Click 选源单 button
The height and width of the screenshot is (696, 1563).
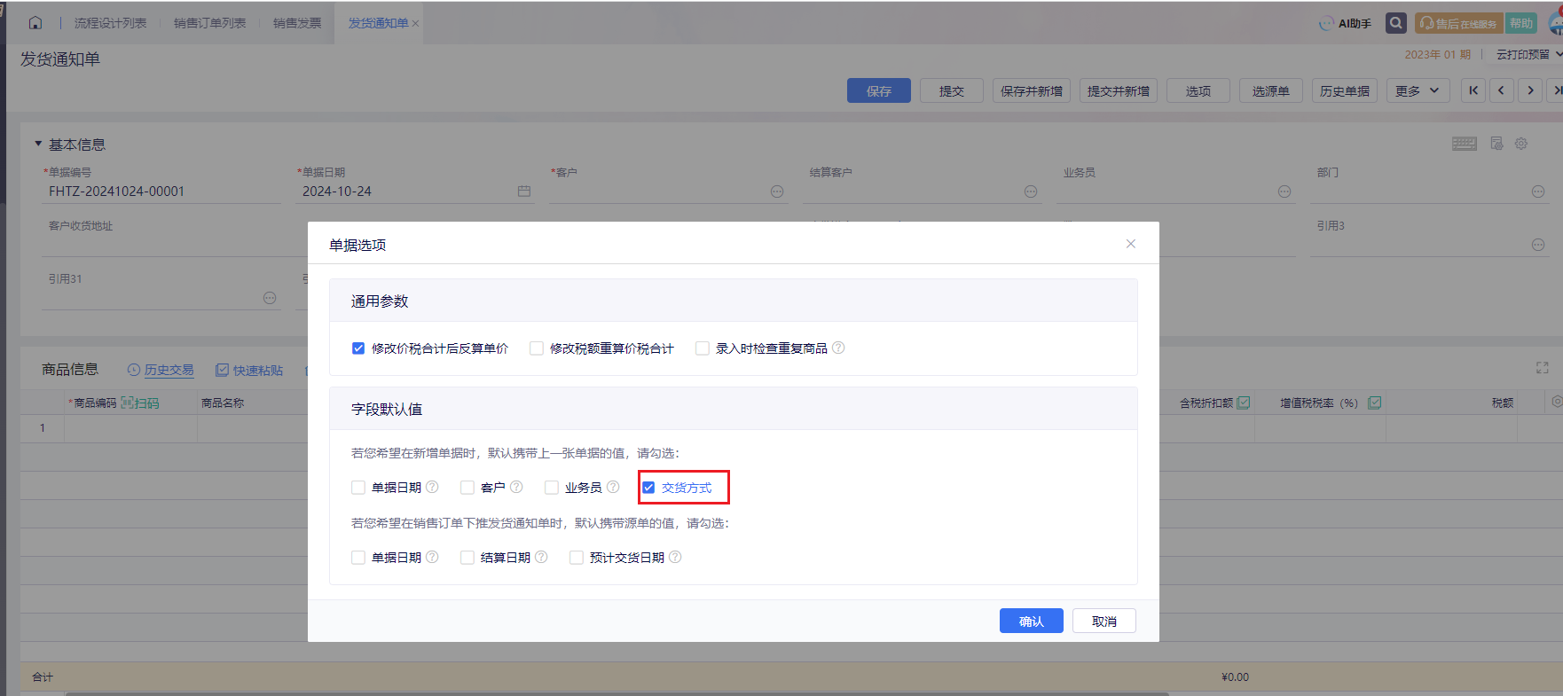(1271, 91)
